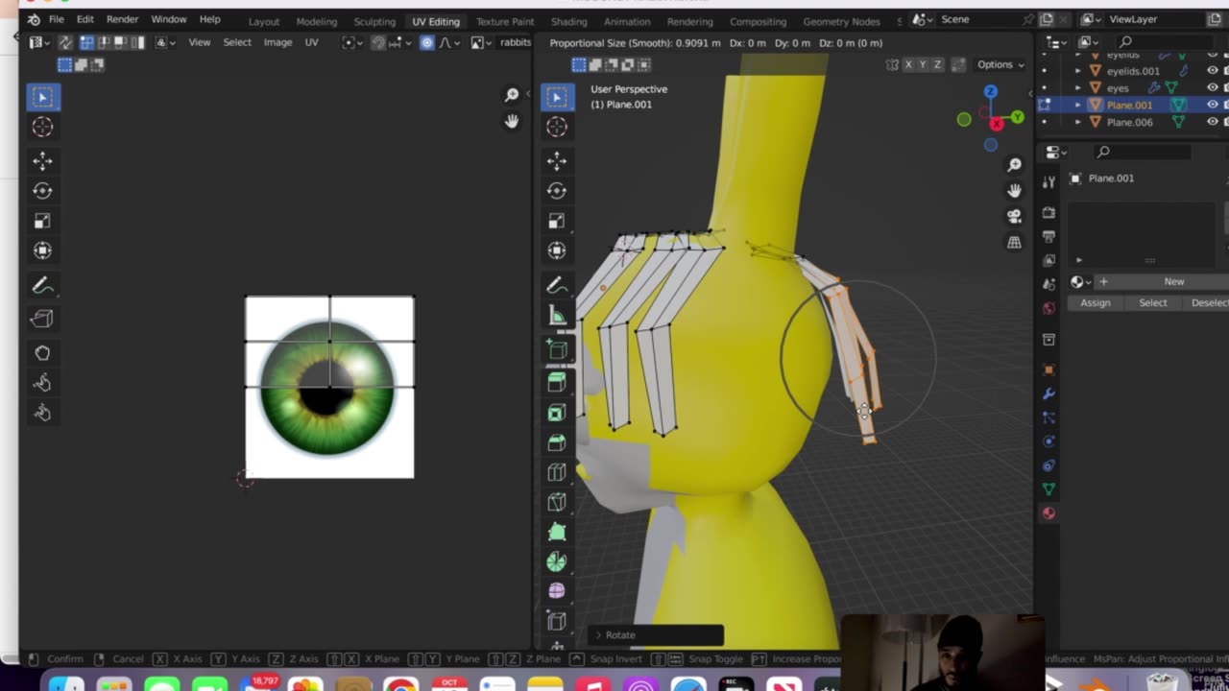Pick the UV editor Scale tool
1229x691 pixels.
(x=42, y=221)
